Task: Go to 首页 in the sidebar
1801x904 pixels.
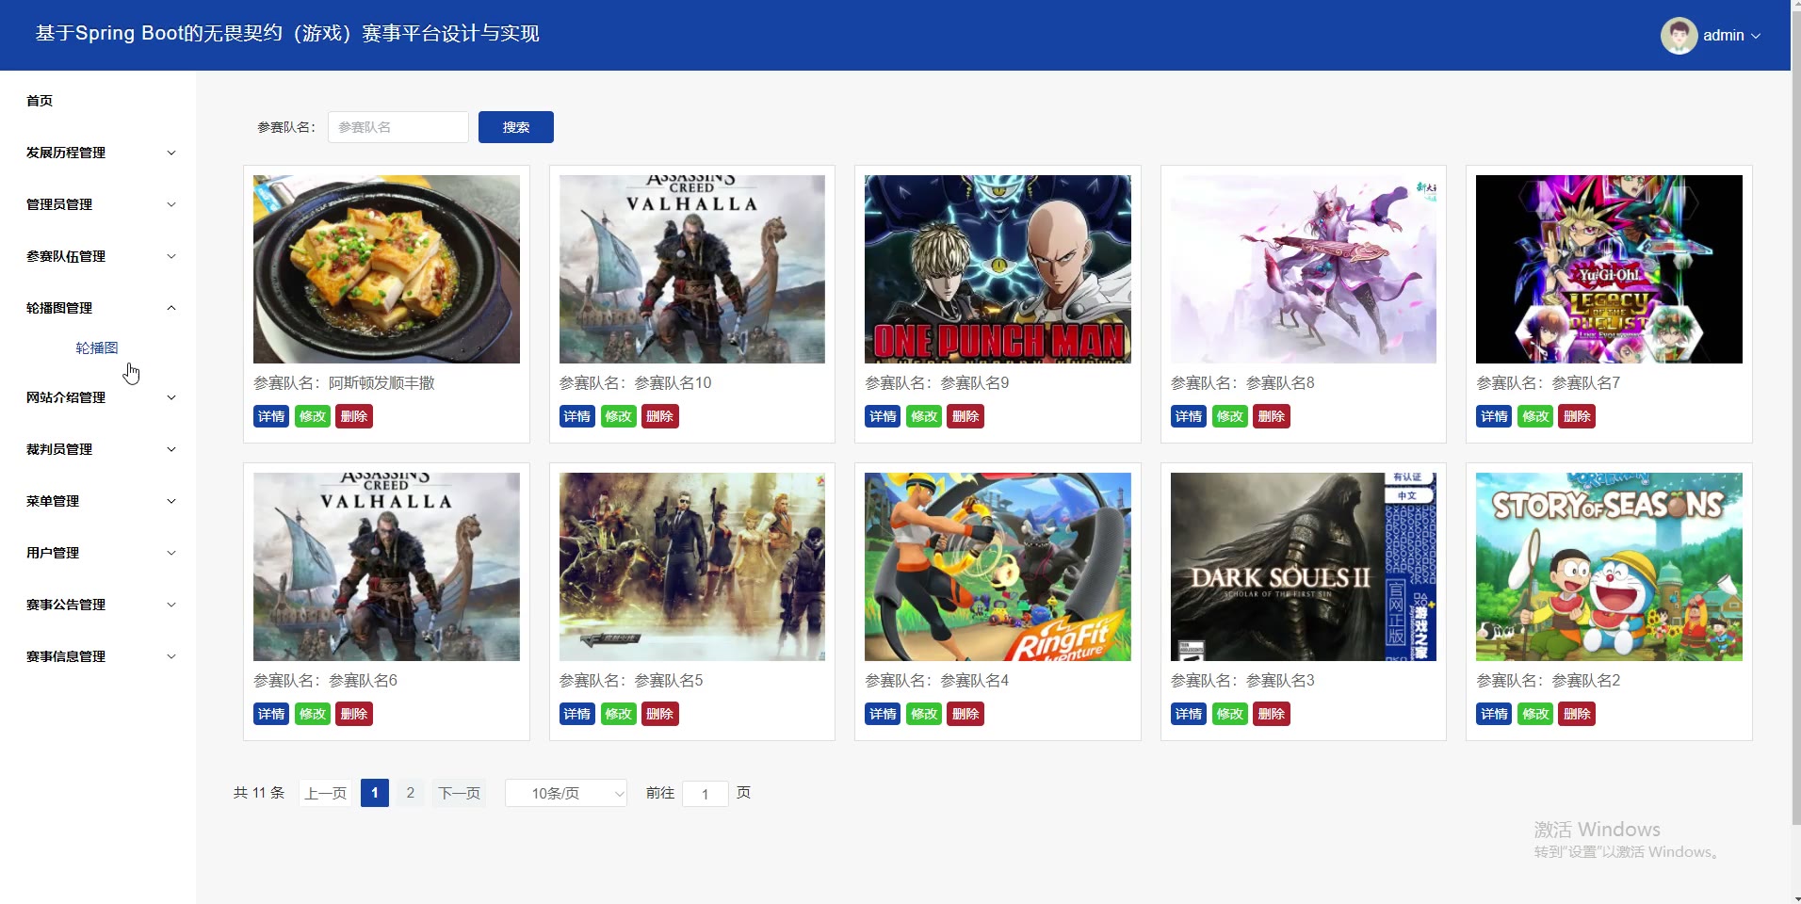Action: point(40,101)
